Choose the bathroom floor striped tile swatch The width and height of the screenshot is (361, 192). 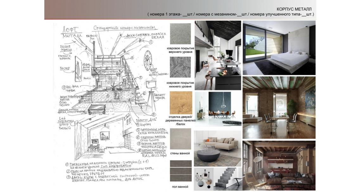(x=181, y=171)
